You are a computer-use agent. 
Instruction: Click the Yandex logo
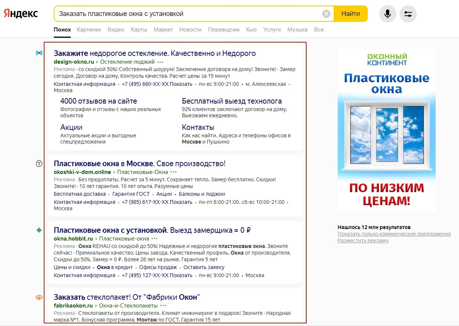click(x=21, y=13)
